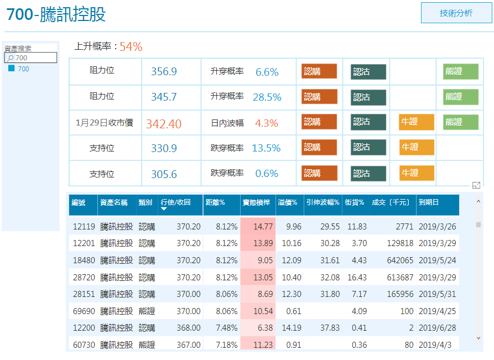Select warrant code 69690
Screen dimensions: 494x360
(x=84, y=311)
